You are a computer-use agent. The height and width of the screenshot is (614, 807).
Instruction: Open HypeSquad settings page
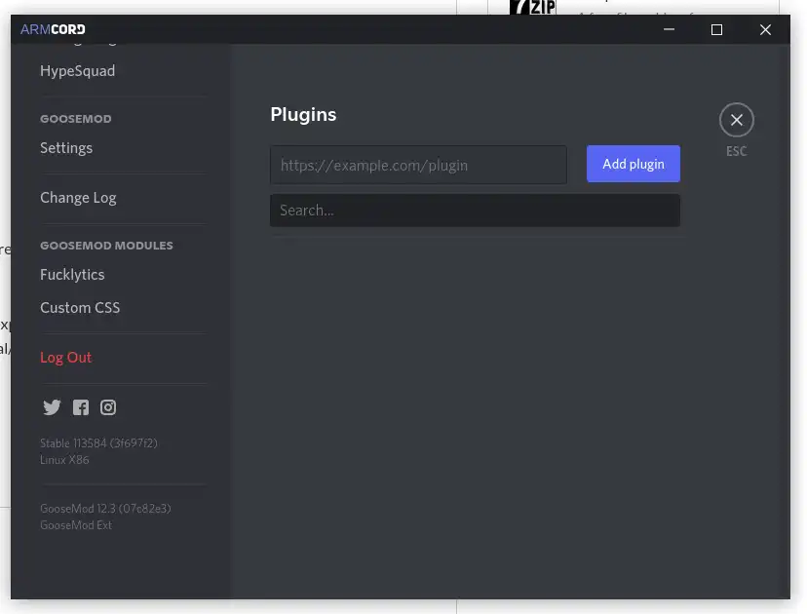77,70
